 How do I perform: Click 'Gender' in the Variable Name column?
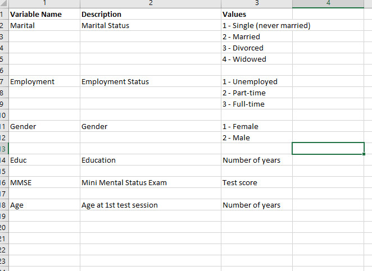(44, 126)
